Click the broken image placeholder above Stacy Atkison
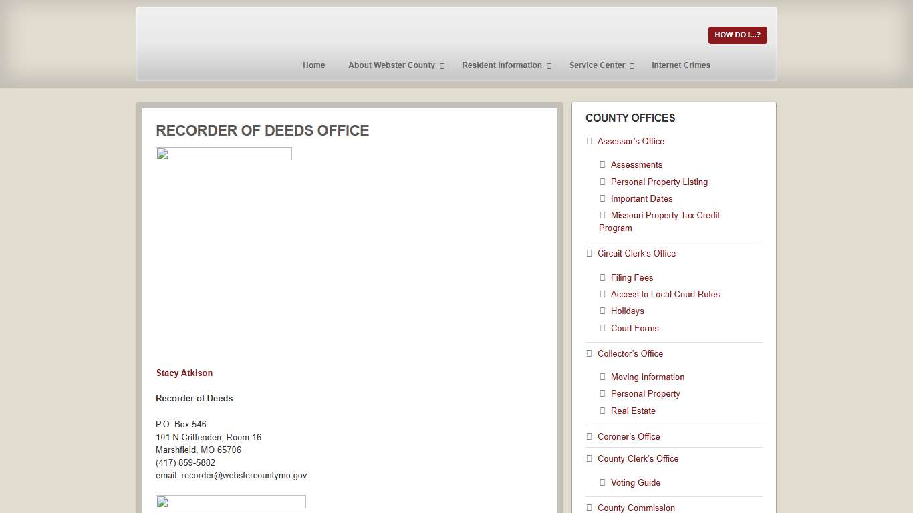 click(x=223, y=153)
